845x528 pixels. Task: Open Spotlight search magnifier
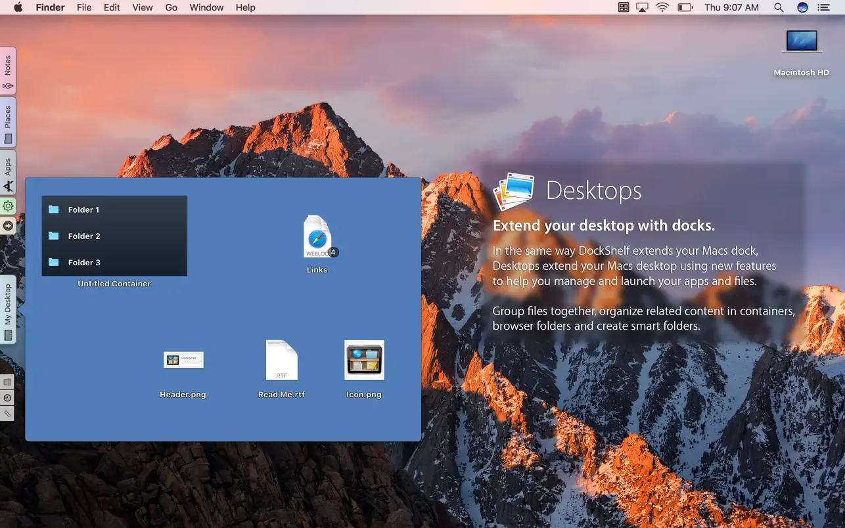(779, 7)
